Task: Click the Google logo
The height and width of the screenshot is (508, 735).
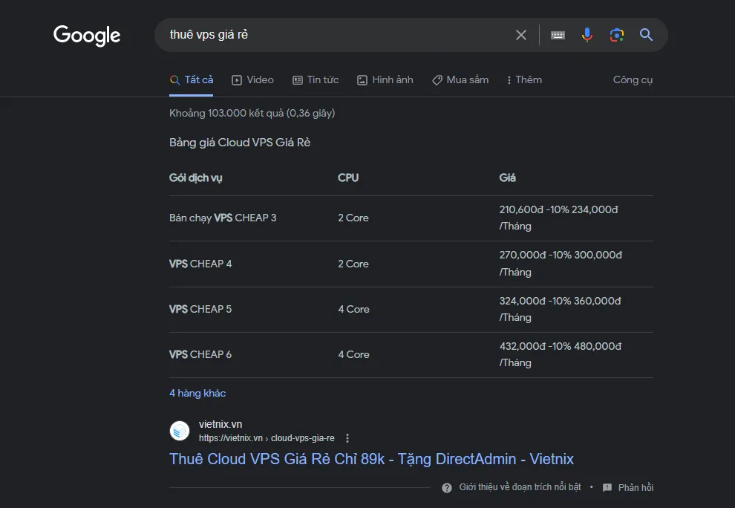Action: tap(87, 35)
